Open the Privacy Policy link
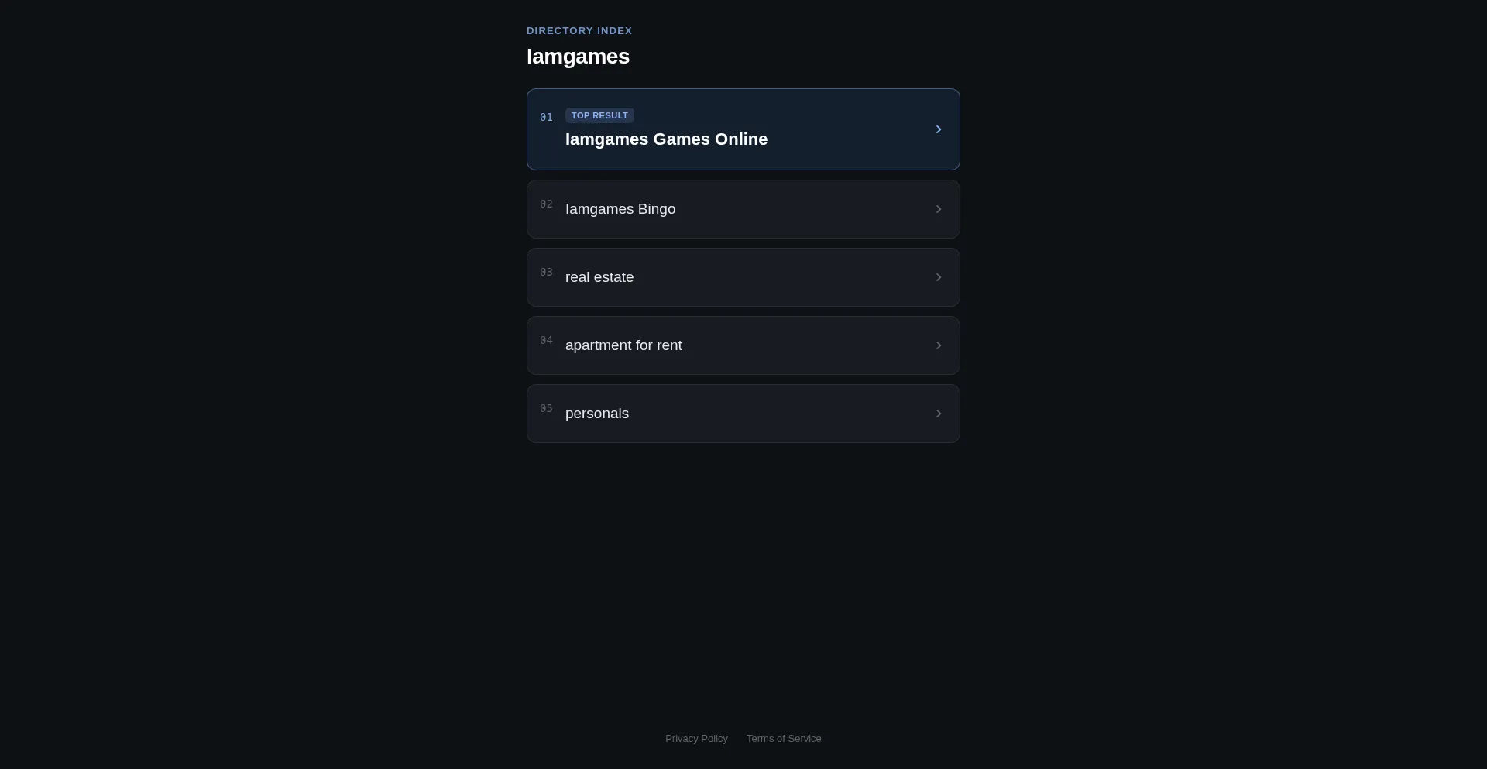1487x769 pixels. point(696,739)
